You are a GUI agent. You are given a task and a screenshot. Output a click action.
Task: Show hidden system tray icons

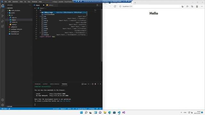coord(181,112)
